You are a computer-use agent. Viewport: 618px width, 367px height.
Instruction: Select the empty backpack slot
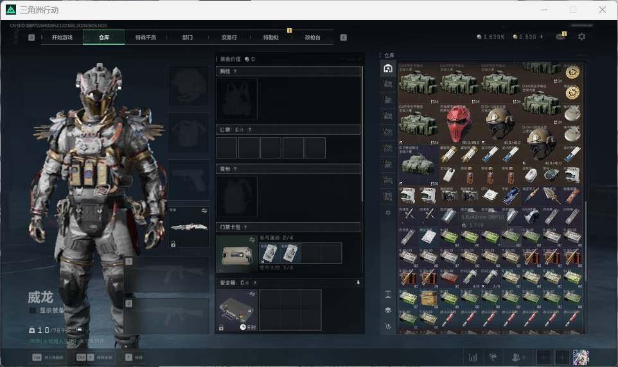click(236, 196)
